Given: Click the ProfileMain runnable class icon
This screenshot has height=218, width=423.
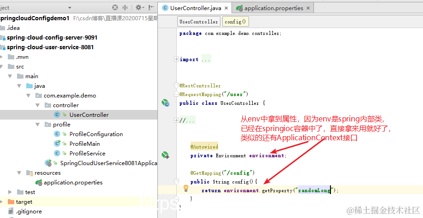Looking at the screenshot, I should coord(57,143).
